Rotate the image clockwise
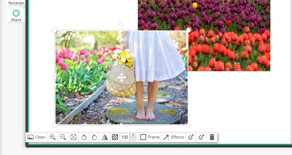The width and height of the screenshot is (292, 155). 94,137
